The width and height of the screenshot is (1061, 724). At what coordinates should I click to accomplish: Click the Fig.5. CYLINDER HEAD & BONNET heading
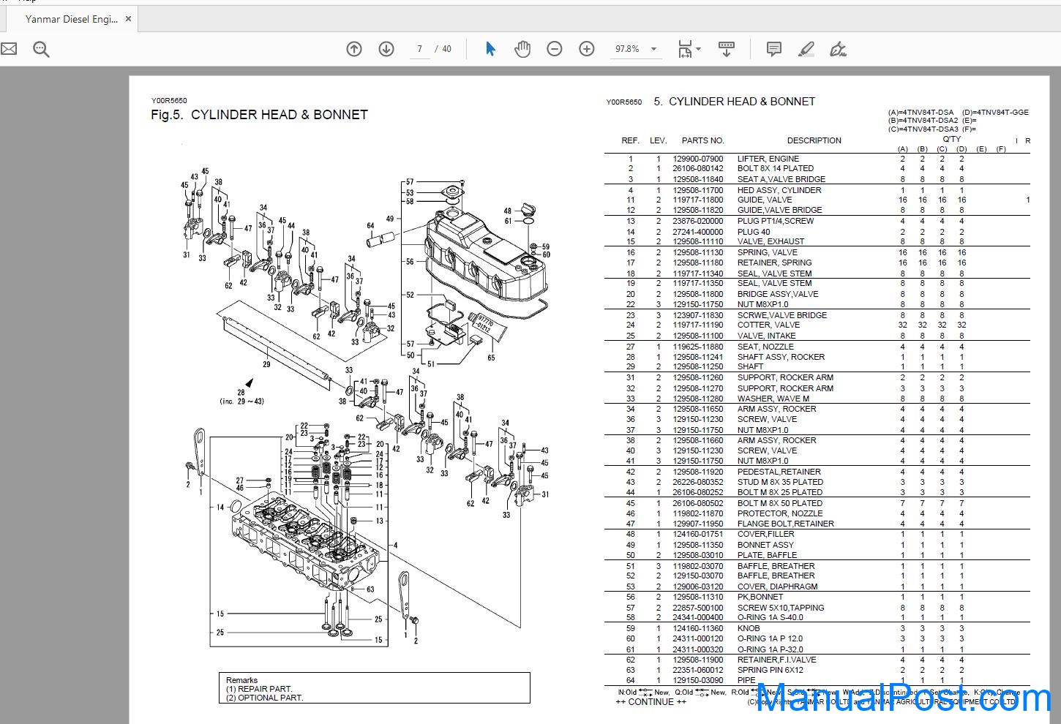(259, 115)
